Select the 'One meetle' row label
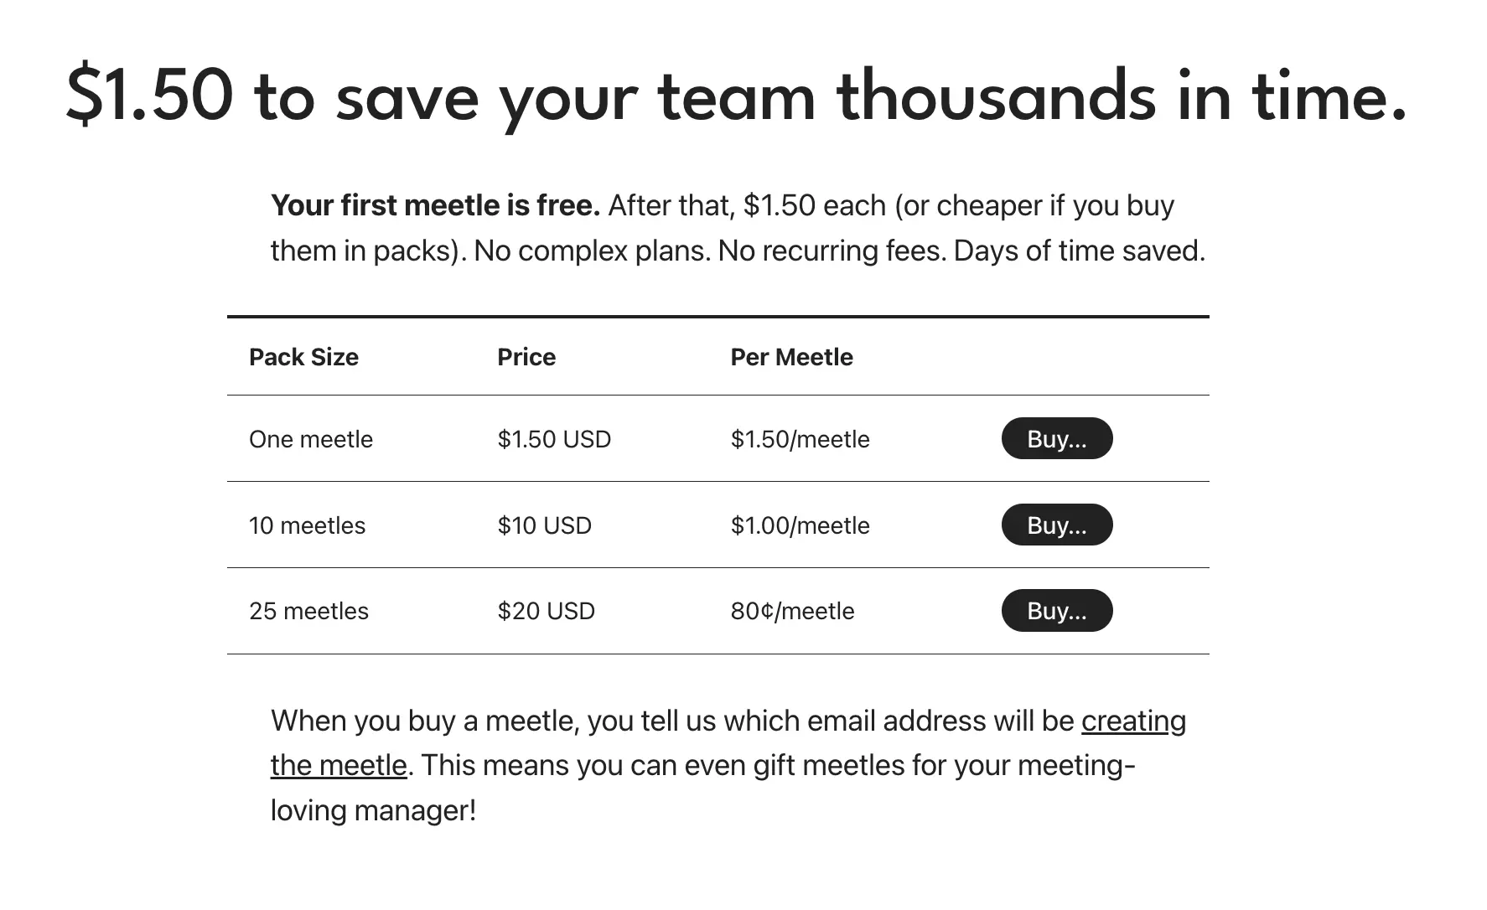This screenshot has height=910, width=1487. 311,439
